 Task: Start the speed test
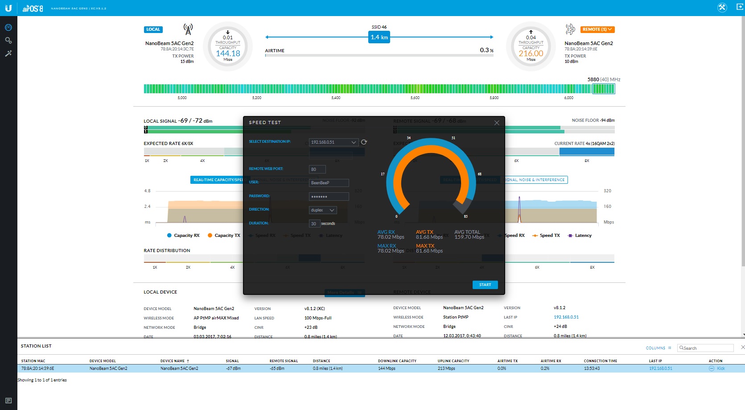[485, 285]
